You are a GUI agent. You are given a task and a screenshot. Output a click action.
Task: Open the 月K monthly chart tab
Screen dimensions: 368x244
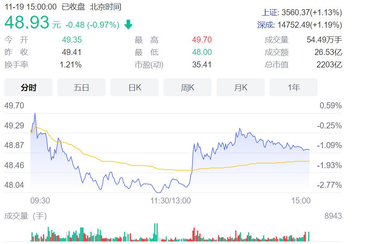pos(241,87)
